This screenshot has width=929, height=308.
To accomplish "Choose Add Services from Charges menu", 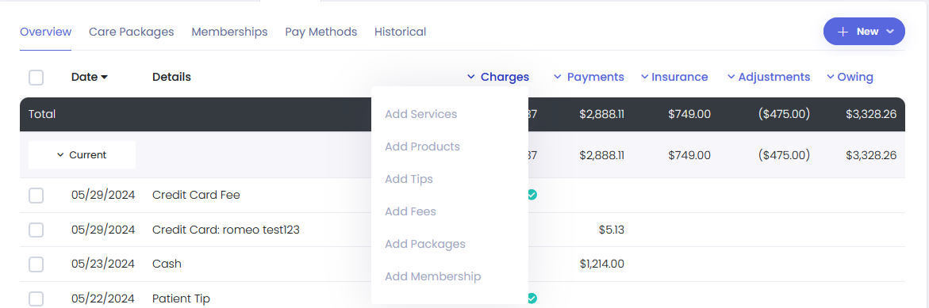I will point(420,114).
